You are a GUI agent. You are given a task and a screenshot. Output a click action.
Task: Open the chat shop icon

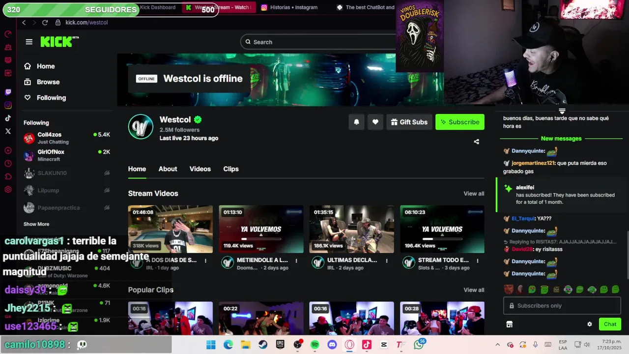tap(509, 324)
